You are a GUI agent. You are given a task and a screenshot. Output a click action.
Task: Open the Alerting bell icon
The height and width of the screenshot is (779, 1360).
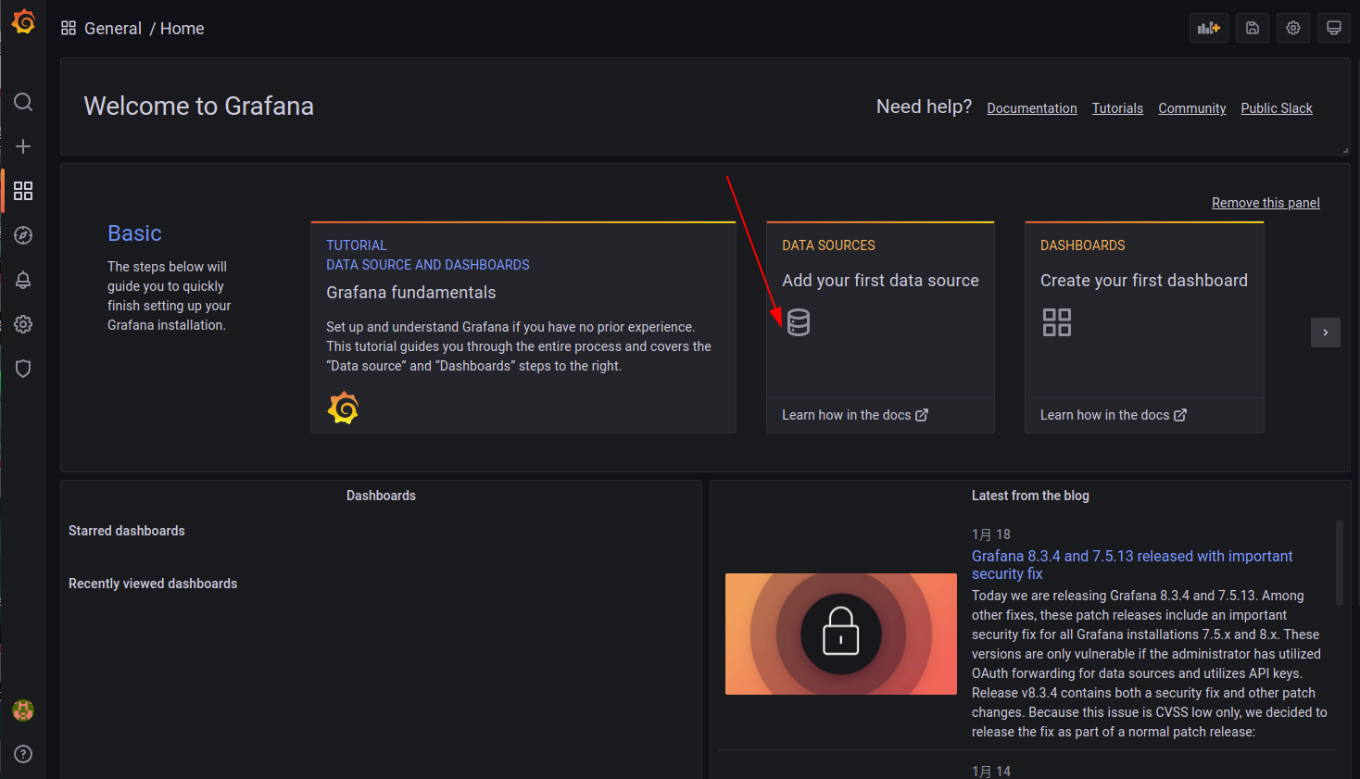click(23, 280)
